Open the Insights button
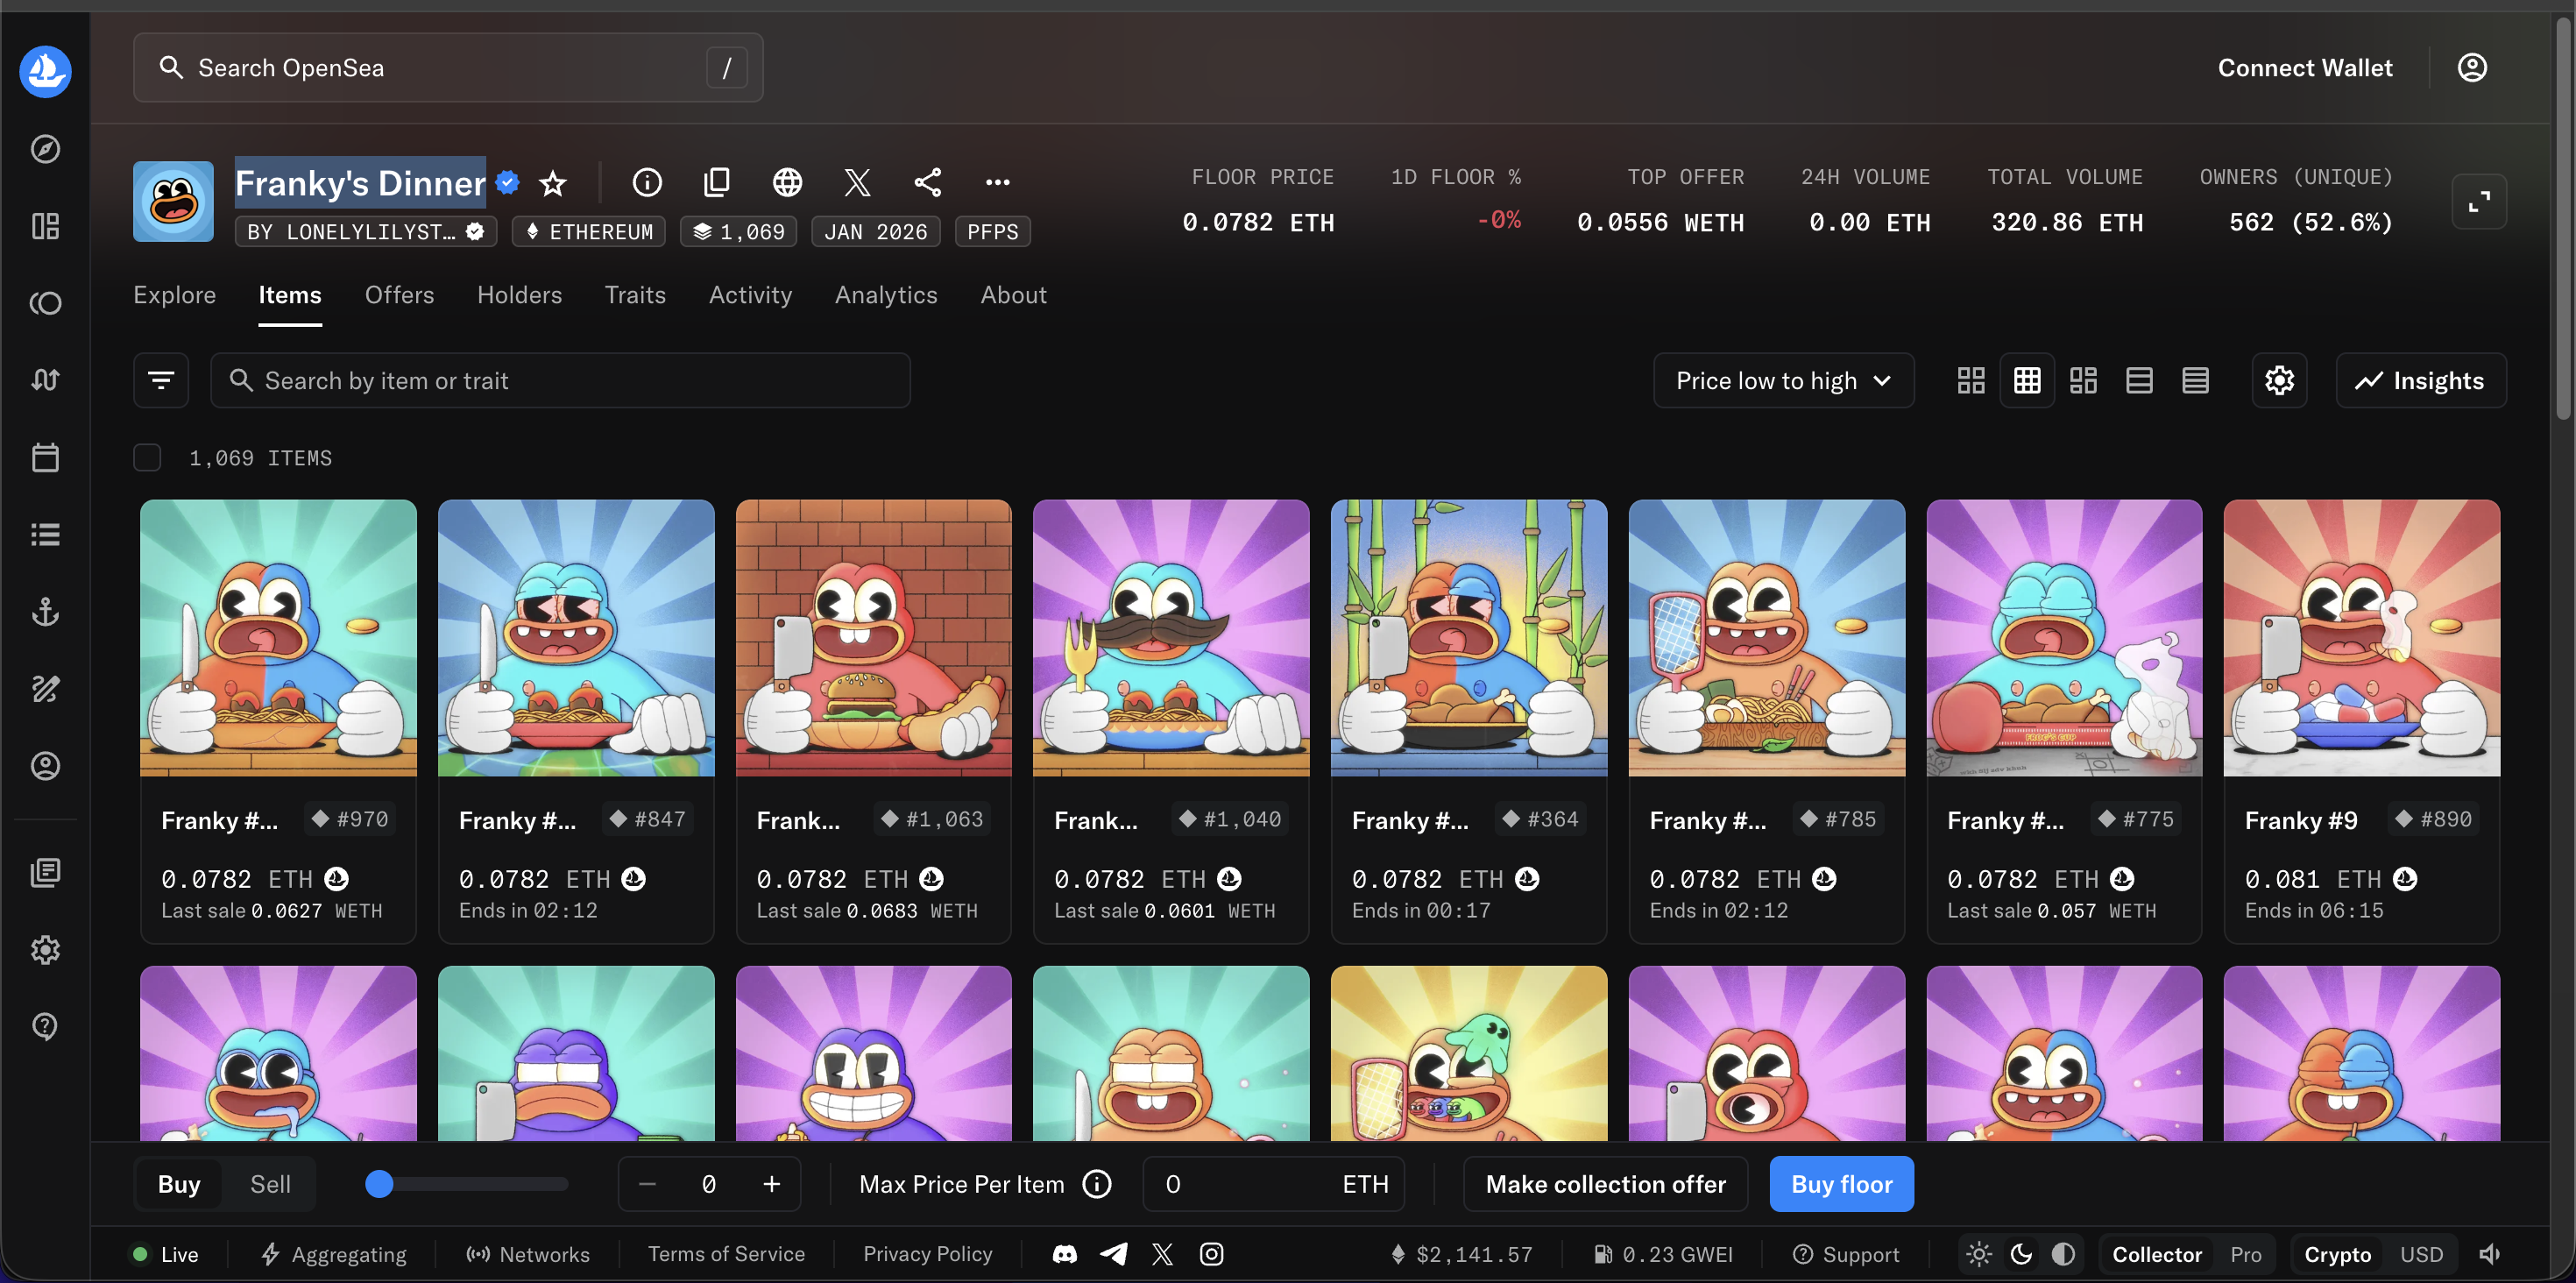The image size is (2576, 1283). point(2420,380)
